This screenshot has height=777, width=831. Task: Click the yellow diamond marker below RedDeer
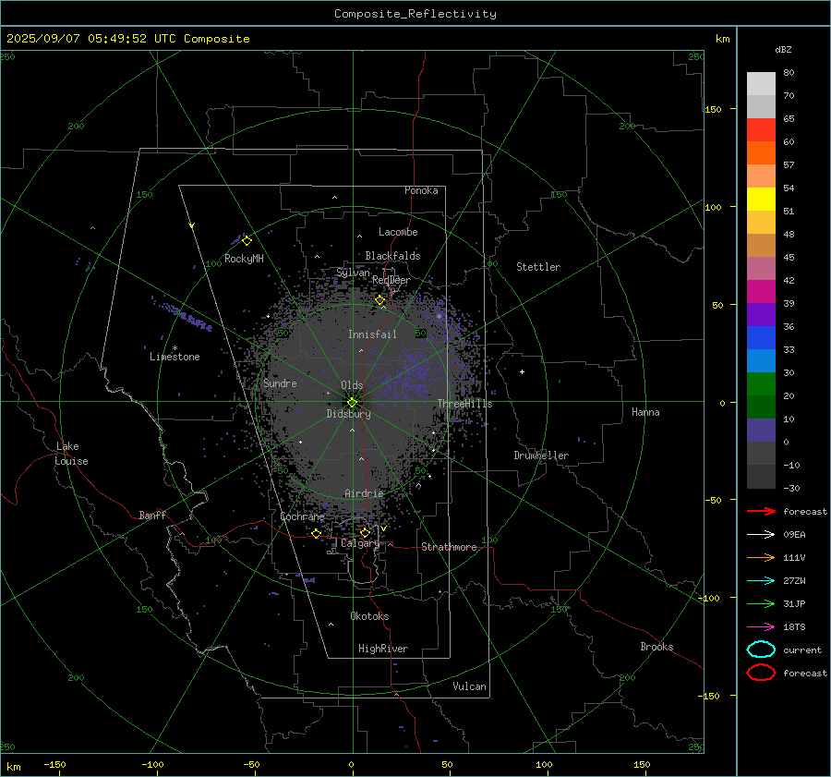coord(379,300)
